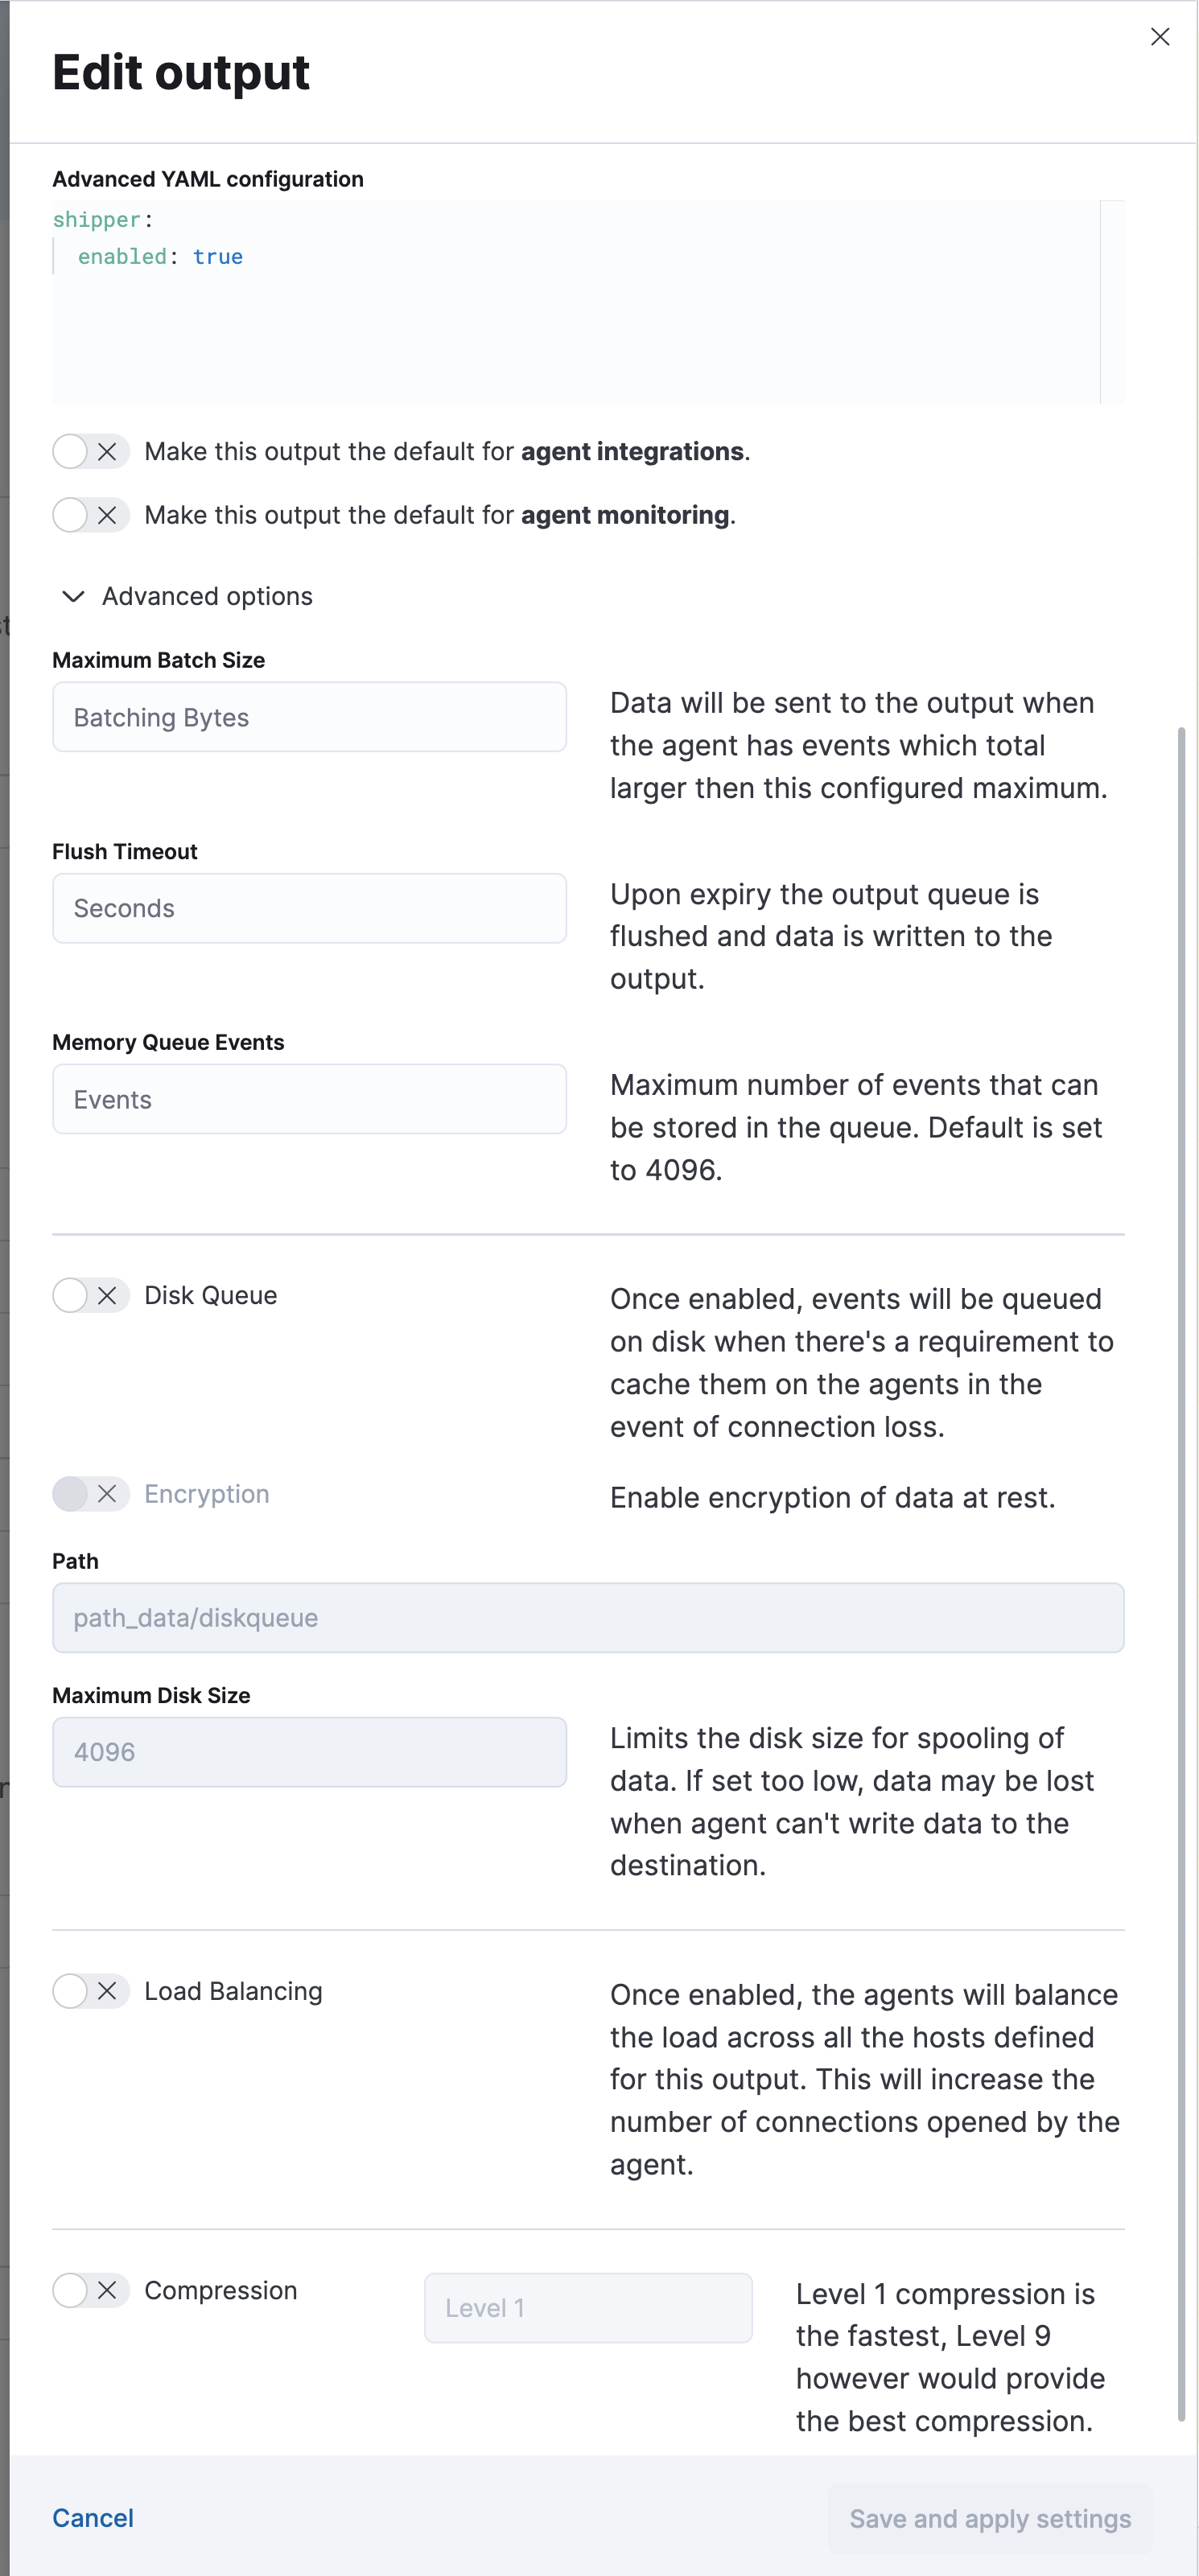Enable default output for agent integrations
The image size is (1199, 2576).
click(x=90, y=451)
